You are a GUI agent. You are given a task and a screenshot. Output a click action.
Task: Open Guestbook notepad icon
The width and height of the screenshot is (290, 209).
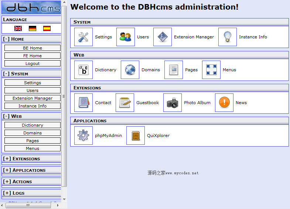click(x=125, y=103)
